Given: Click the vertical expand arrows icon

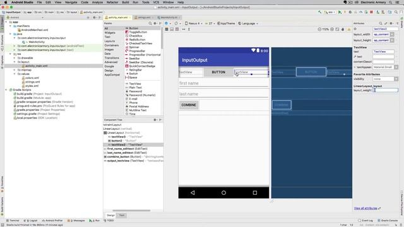Looking at the screenshot, I should 189,30.
